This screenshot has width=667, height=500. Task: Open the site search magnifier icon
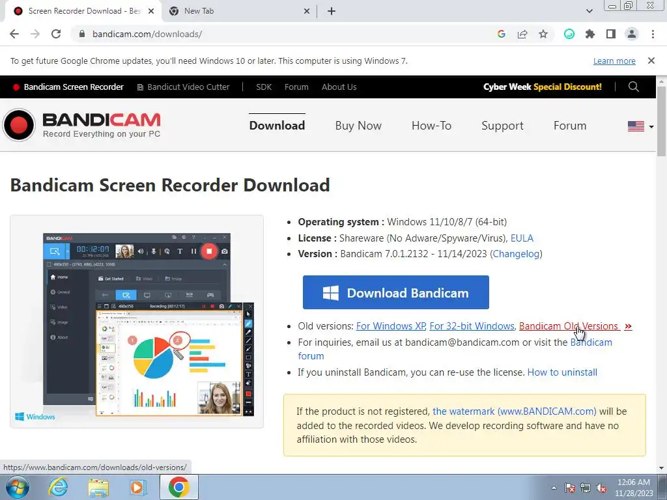click(633, 87)
